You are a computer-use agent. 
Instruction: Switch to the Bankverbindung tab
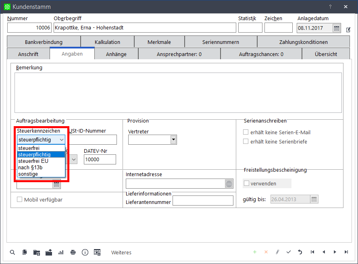tap(44, 42)
